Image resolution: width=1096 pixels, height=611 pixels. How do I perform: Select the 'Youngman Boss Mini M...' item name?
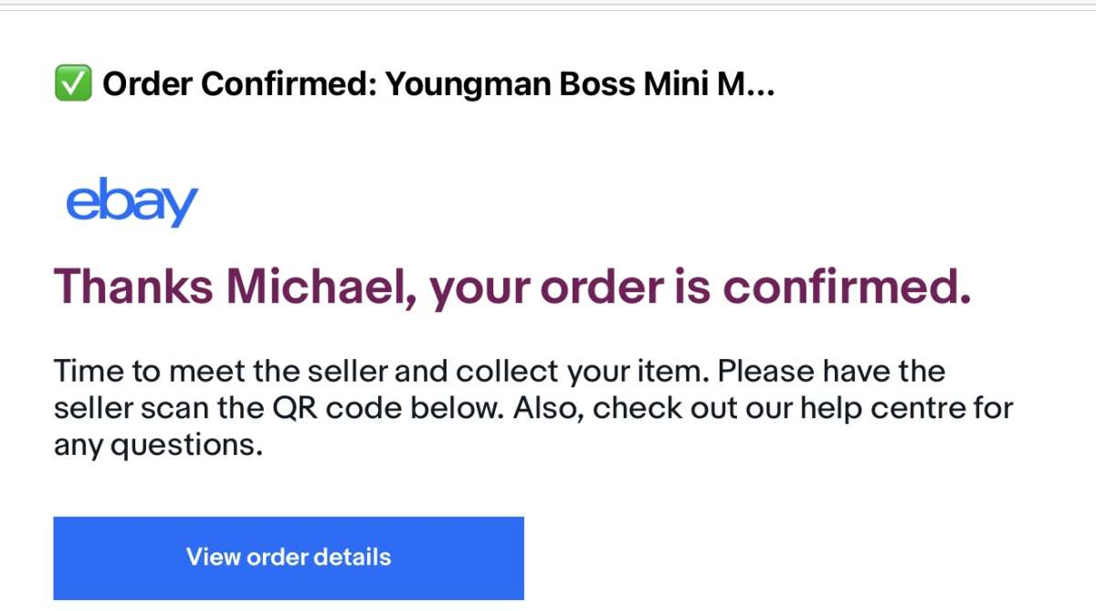pos(580,85)
